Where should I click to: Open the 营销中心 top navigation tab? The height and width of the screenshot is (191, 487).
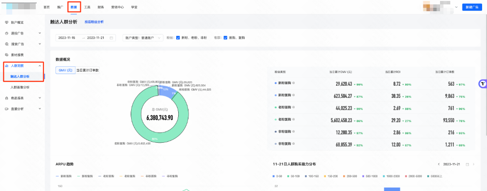coord(117,7)
